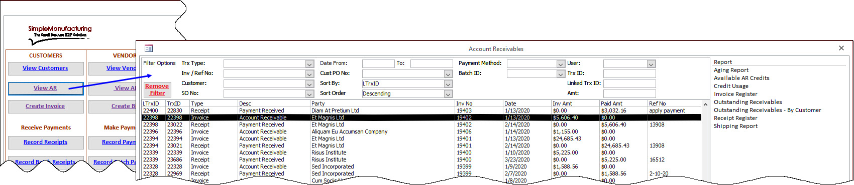Screen dimensions: 854x185
Task: Open the Aging Report
Action: 731,70
